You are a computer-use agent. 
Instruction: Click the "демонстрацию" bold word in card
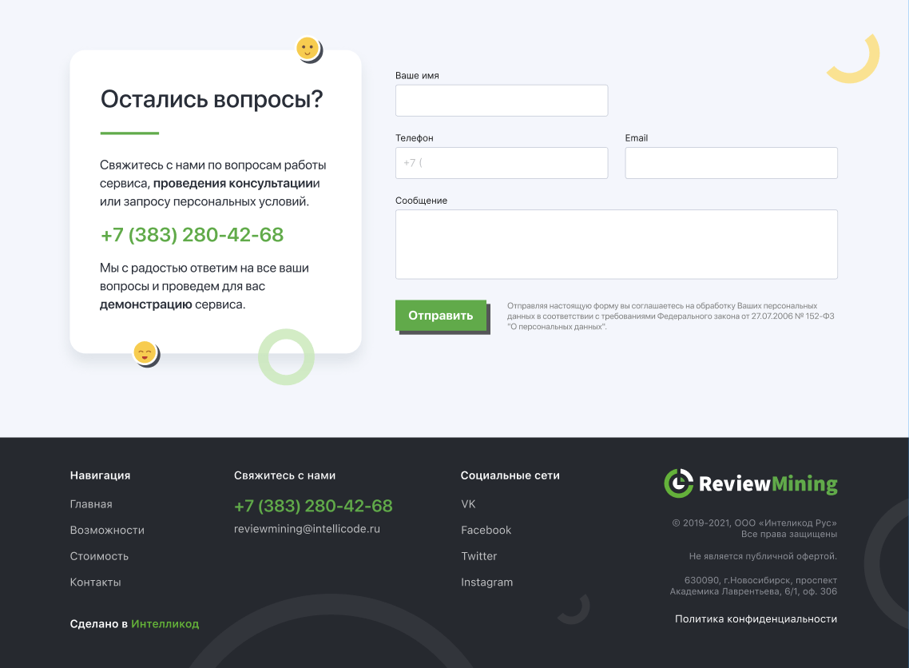[145, 304]
